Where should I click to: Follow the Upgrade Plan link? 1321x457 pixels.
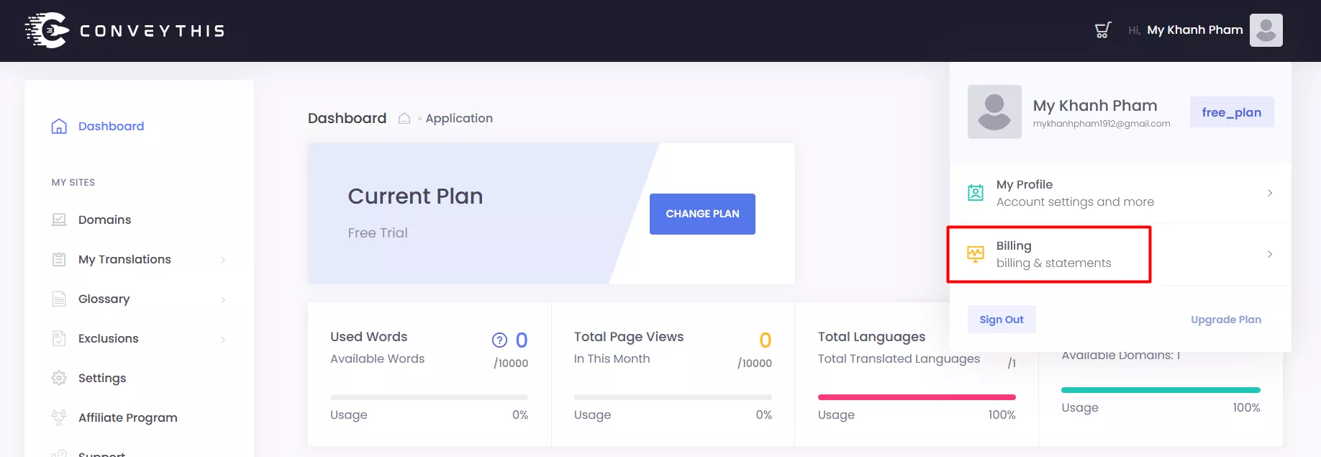pos(1225,320)
